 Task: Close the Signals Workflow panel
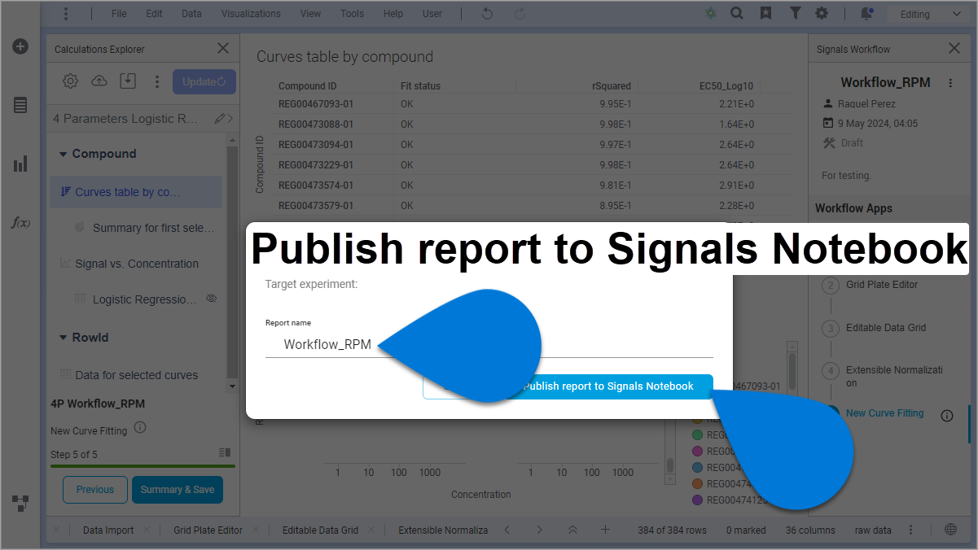(x=954, y=49)
